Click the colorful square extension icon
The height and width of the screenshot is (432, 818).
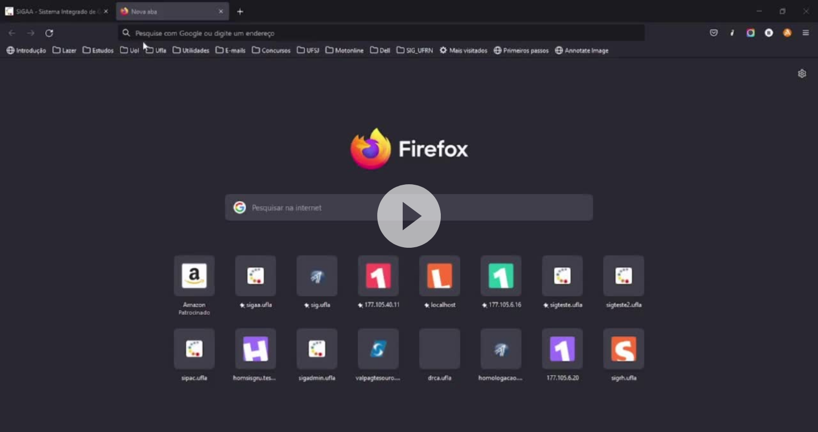pos(750,33)
